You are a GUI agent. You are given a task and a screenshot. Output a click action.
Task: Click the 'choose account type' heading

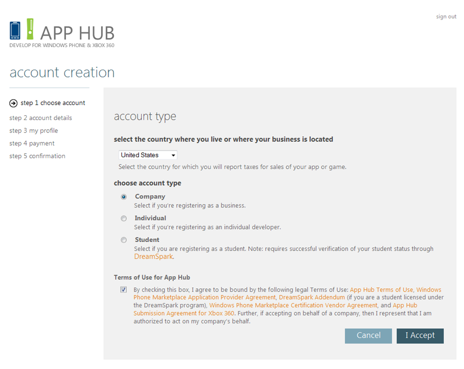click(147, 183)
